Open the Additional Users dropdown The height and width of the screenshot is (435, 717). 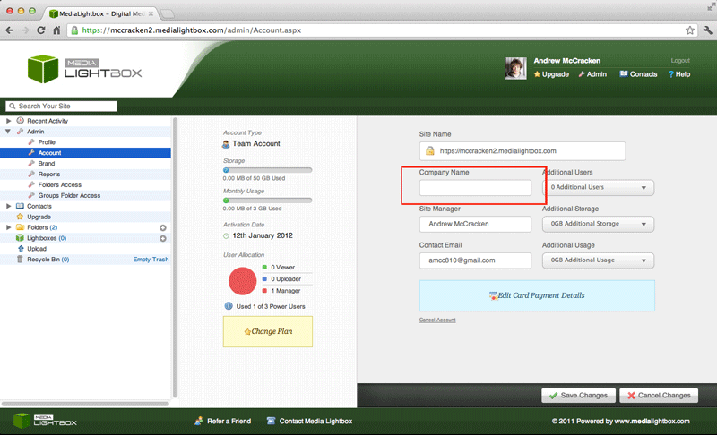598,188
